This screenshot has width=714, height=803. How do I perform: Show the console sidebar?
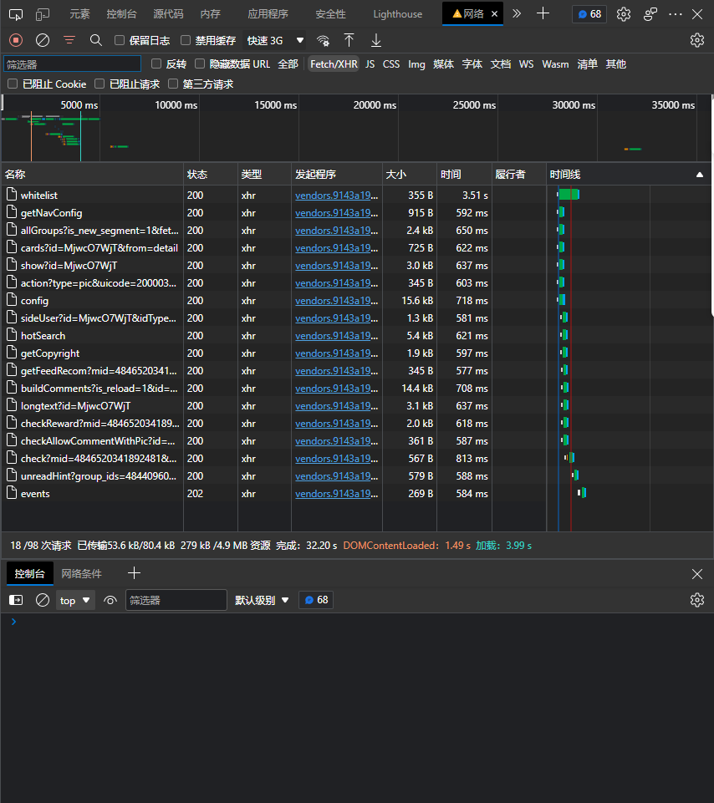click(x=16, y=600)
